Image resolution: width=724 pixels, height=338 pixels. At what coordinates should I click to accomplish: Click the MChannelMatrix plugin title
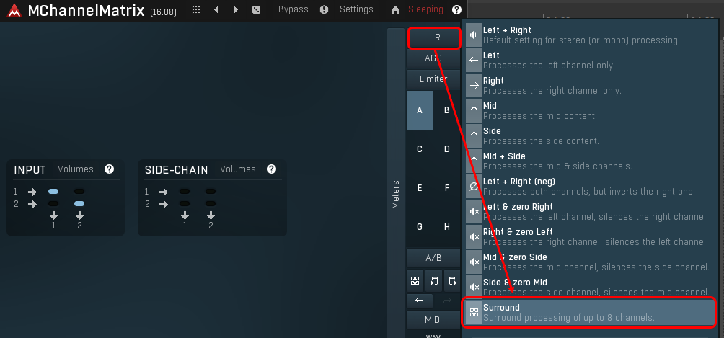click(86, 10)
